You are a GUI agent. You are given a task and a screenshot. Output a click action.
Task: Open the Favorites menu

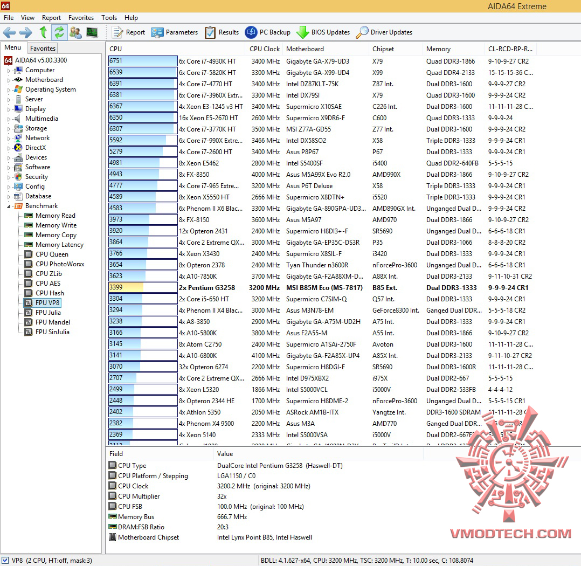(81, 18)
